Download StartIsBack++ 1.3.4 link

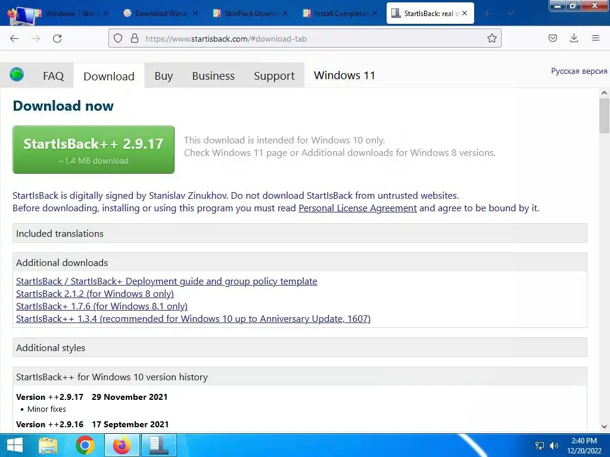[x=193, y=319]
